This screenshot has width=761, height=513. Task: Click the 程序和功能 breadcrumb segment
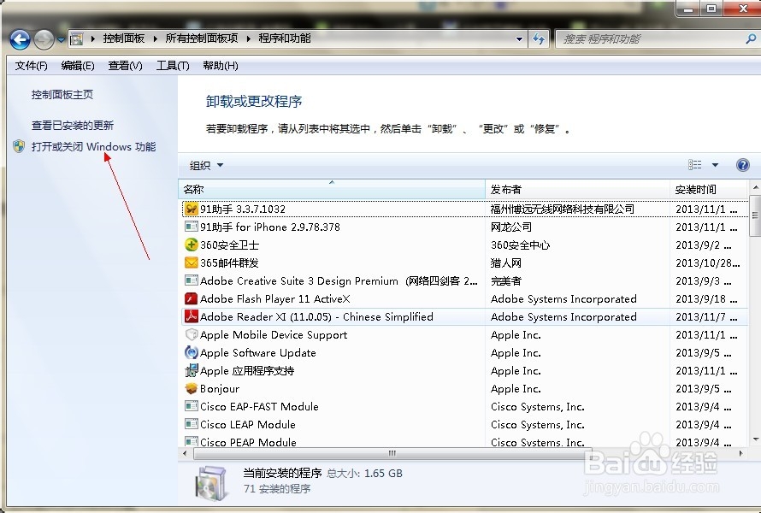[x=285, y=38]
